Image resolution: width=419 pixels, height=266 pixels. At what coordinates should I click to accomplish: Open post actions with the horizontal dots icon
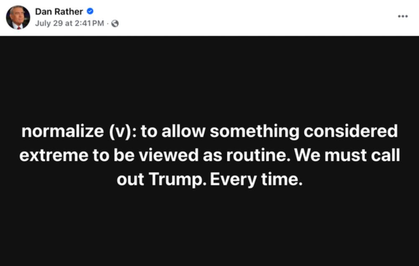coord(403,16)
